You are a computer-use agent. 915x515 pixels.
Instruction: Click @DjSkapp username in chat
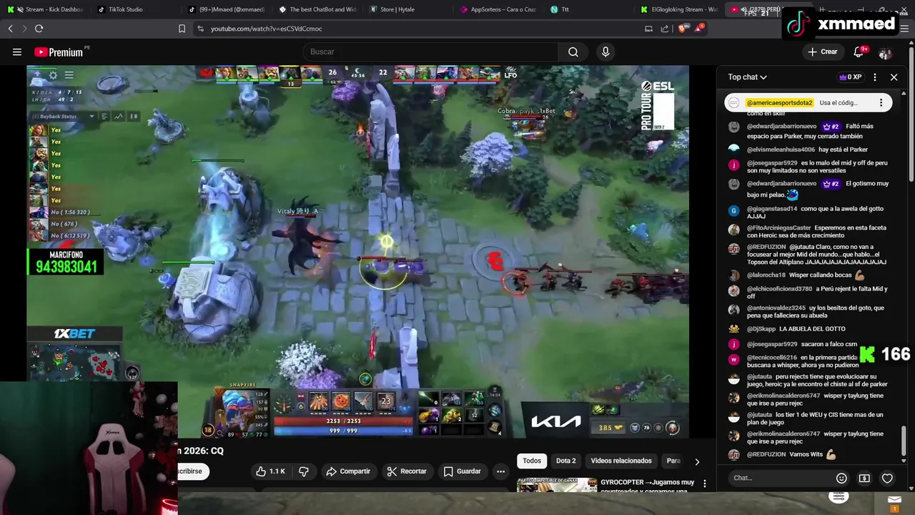761,329
